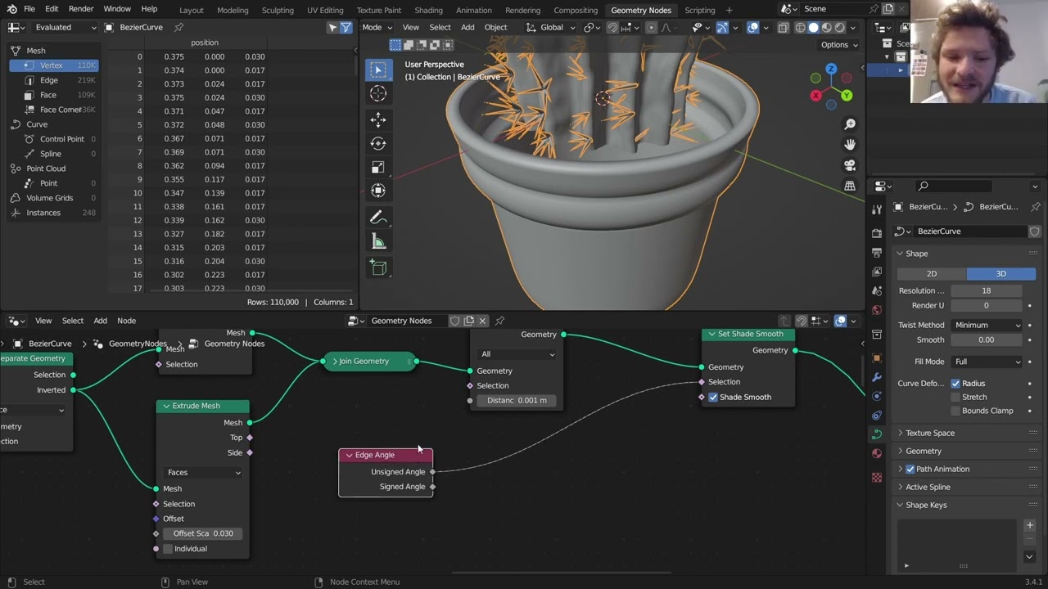Toggle X-ray in the viewport header
Viewport: 1048px width, 589px height.
783,27
